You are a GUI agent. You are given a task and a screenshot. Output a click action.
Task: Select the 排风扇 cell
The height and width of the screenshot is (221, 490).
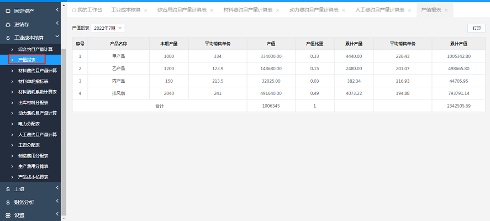[118, 93]
